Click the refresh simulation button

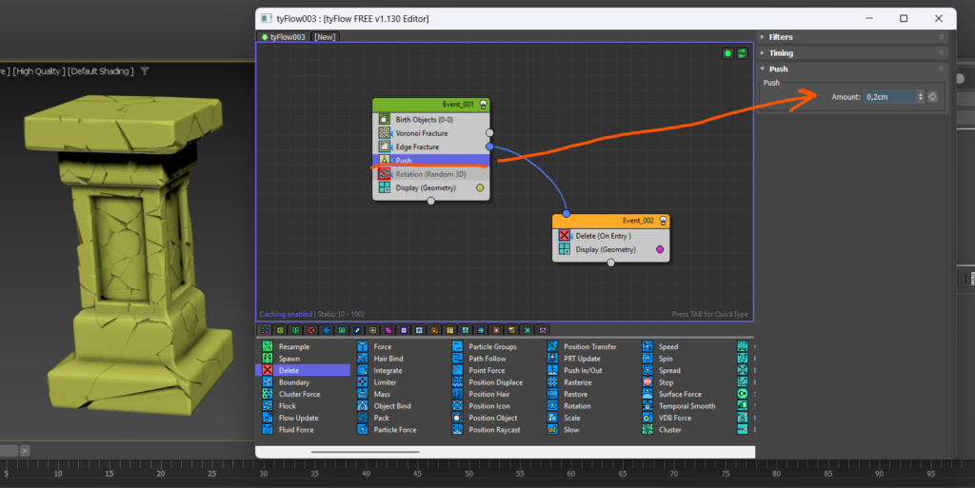point(741,53)
